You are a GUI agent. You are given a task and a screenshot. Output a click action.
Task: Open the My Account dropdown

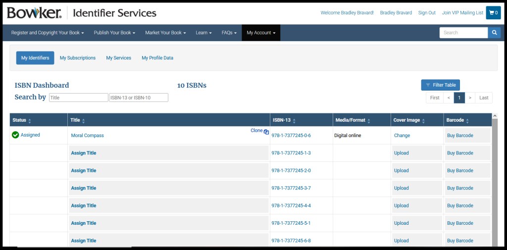[261, 33]
